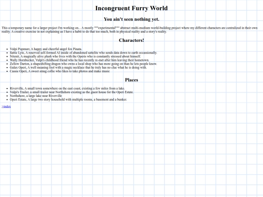
Task: Click the Riverville place entry
Action: point(67,88)
